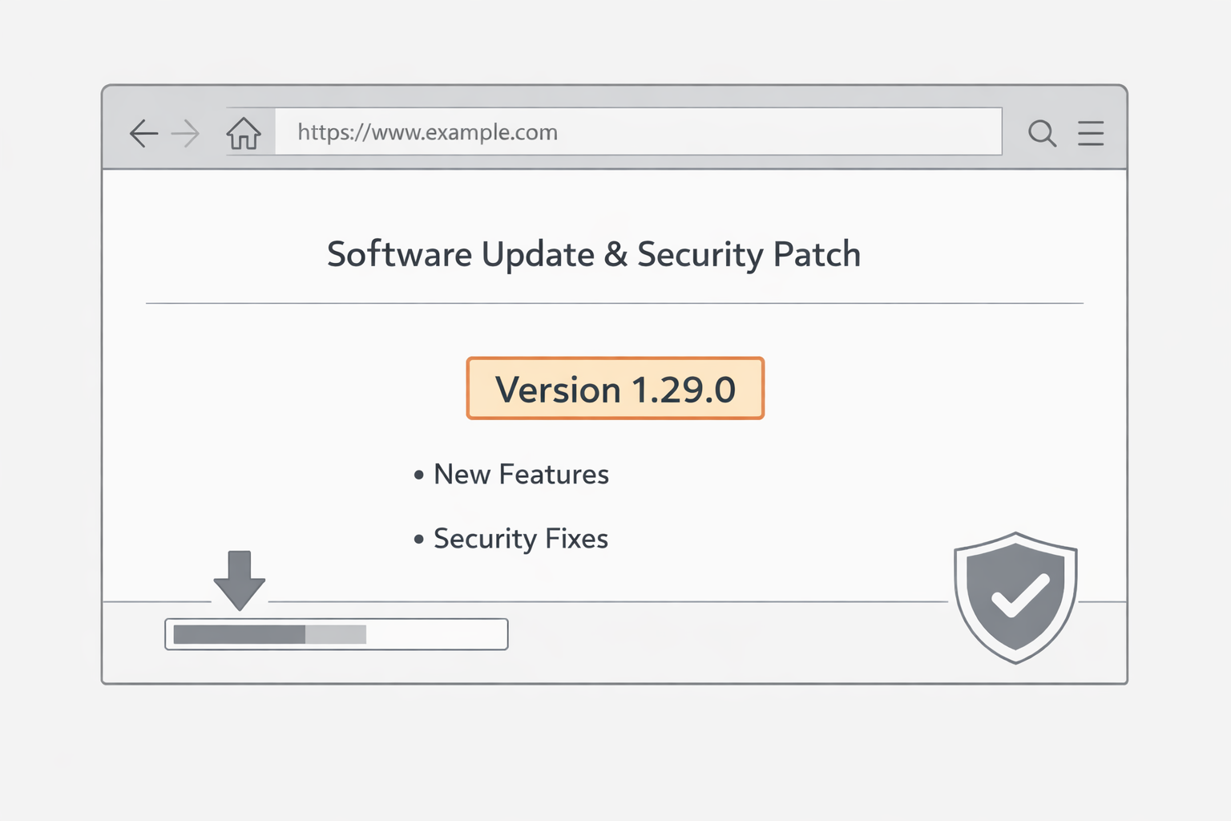
Task: Click the bullet before New Features
Action: (x=418, y=475)
